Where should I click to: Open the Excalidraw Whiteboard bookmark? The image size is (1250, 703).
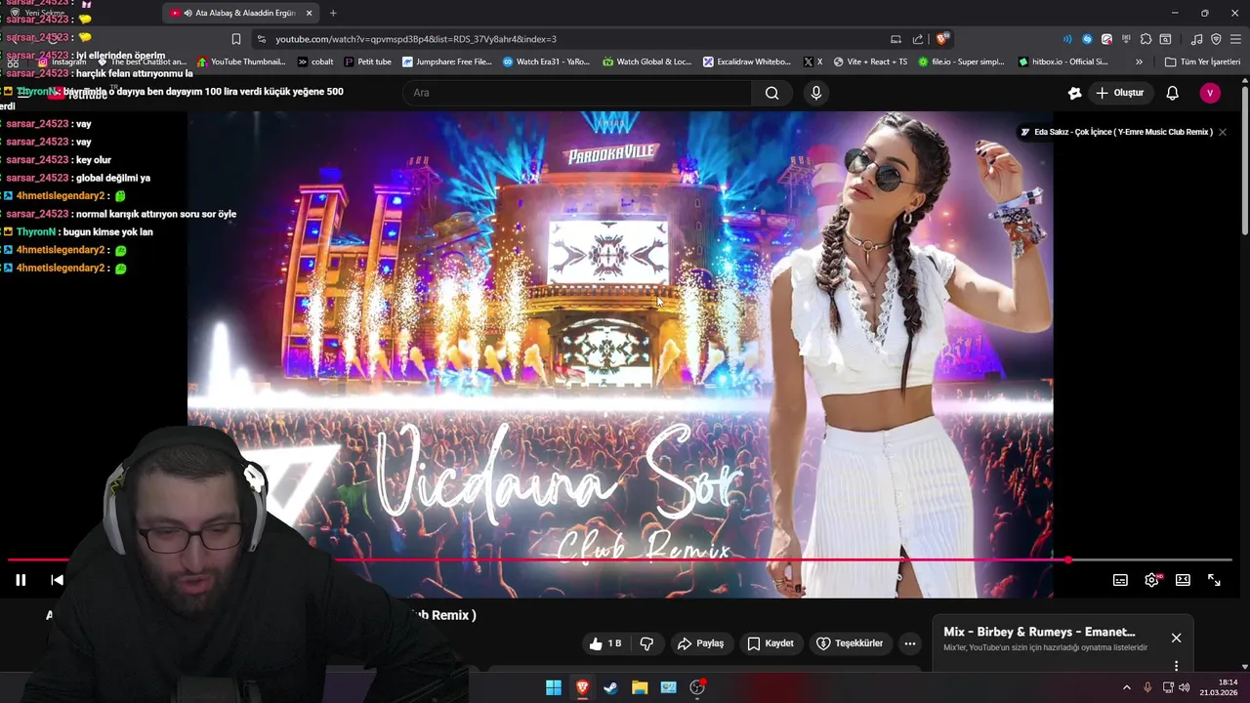point(746,62)
